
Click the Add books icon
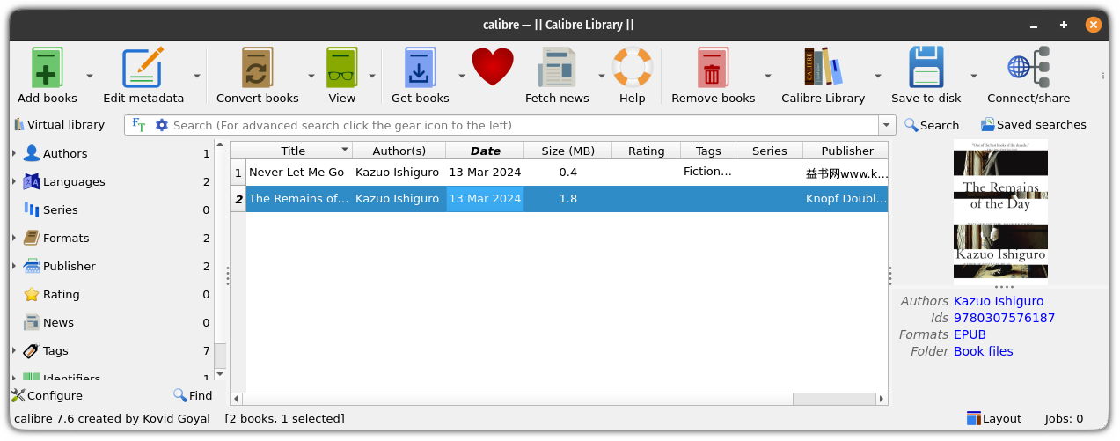tap(48, 69)
